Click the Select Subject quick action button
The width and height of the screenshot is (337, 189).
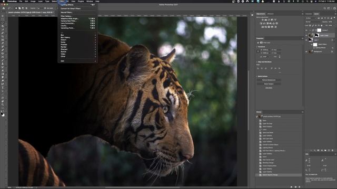[269, 84]
